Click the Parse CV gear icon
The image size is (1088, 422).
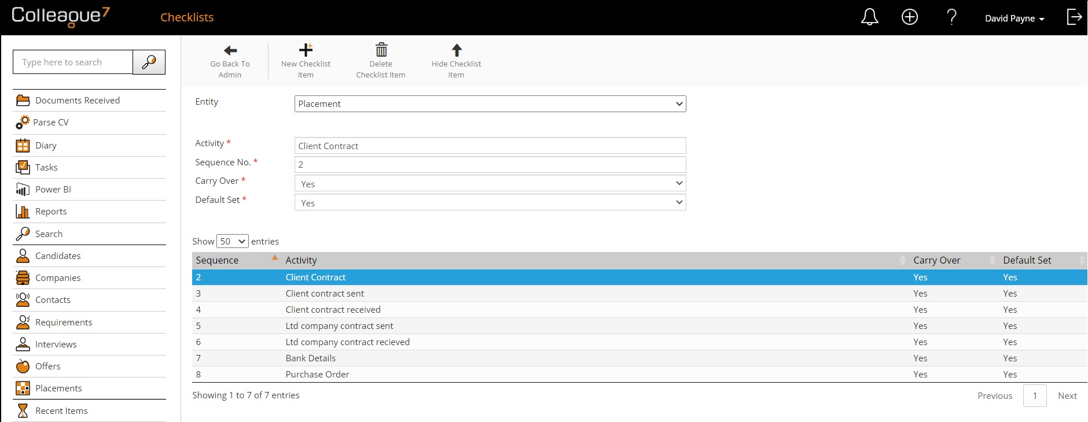(23, 123)
